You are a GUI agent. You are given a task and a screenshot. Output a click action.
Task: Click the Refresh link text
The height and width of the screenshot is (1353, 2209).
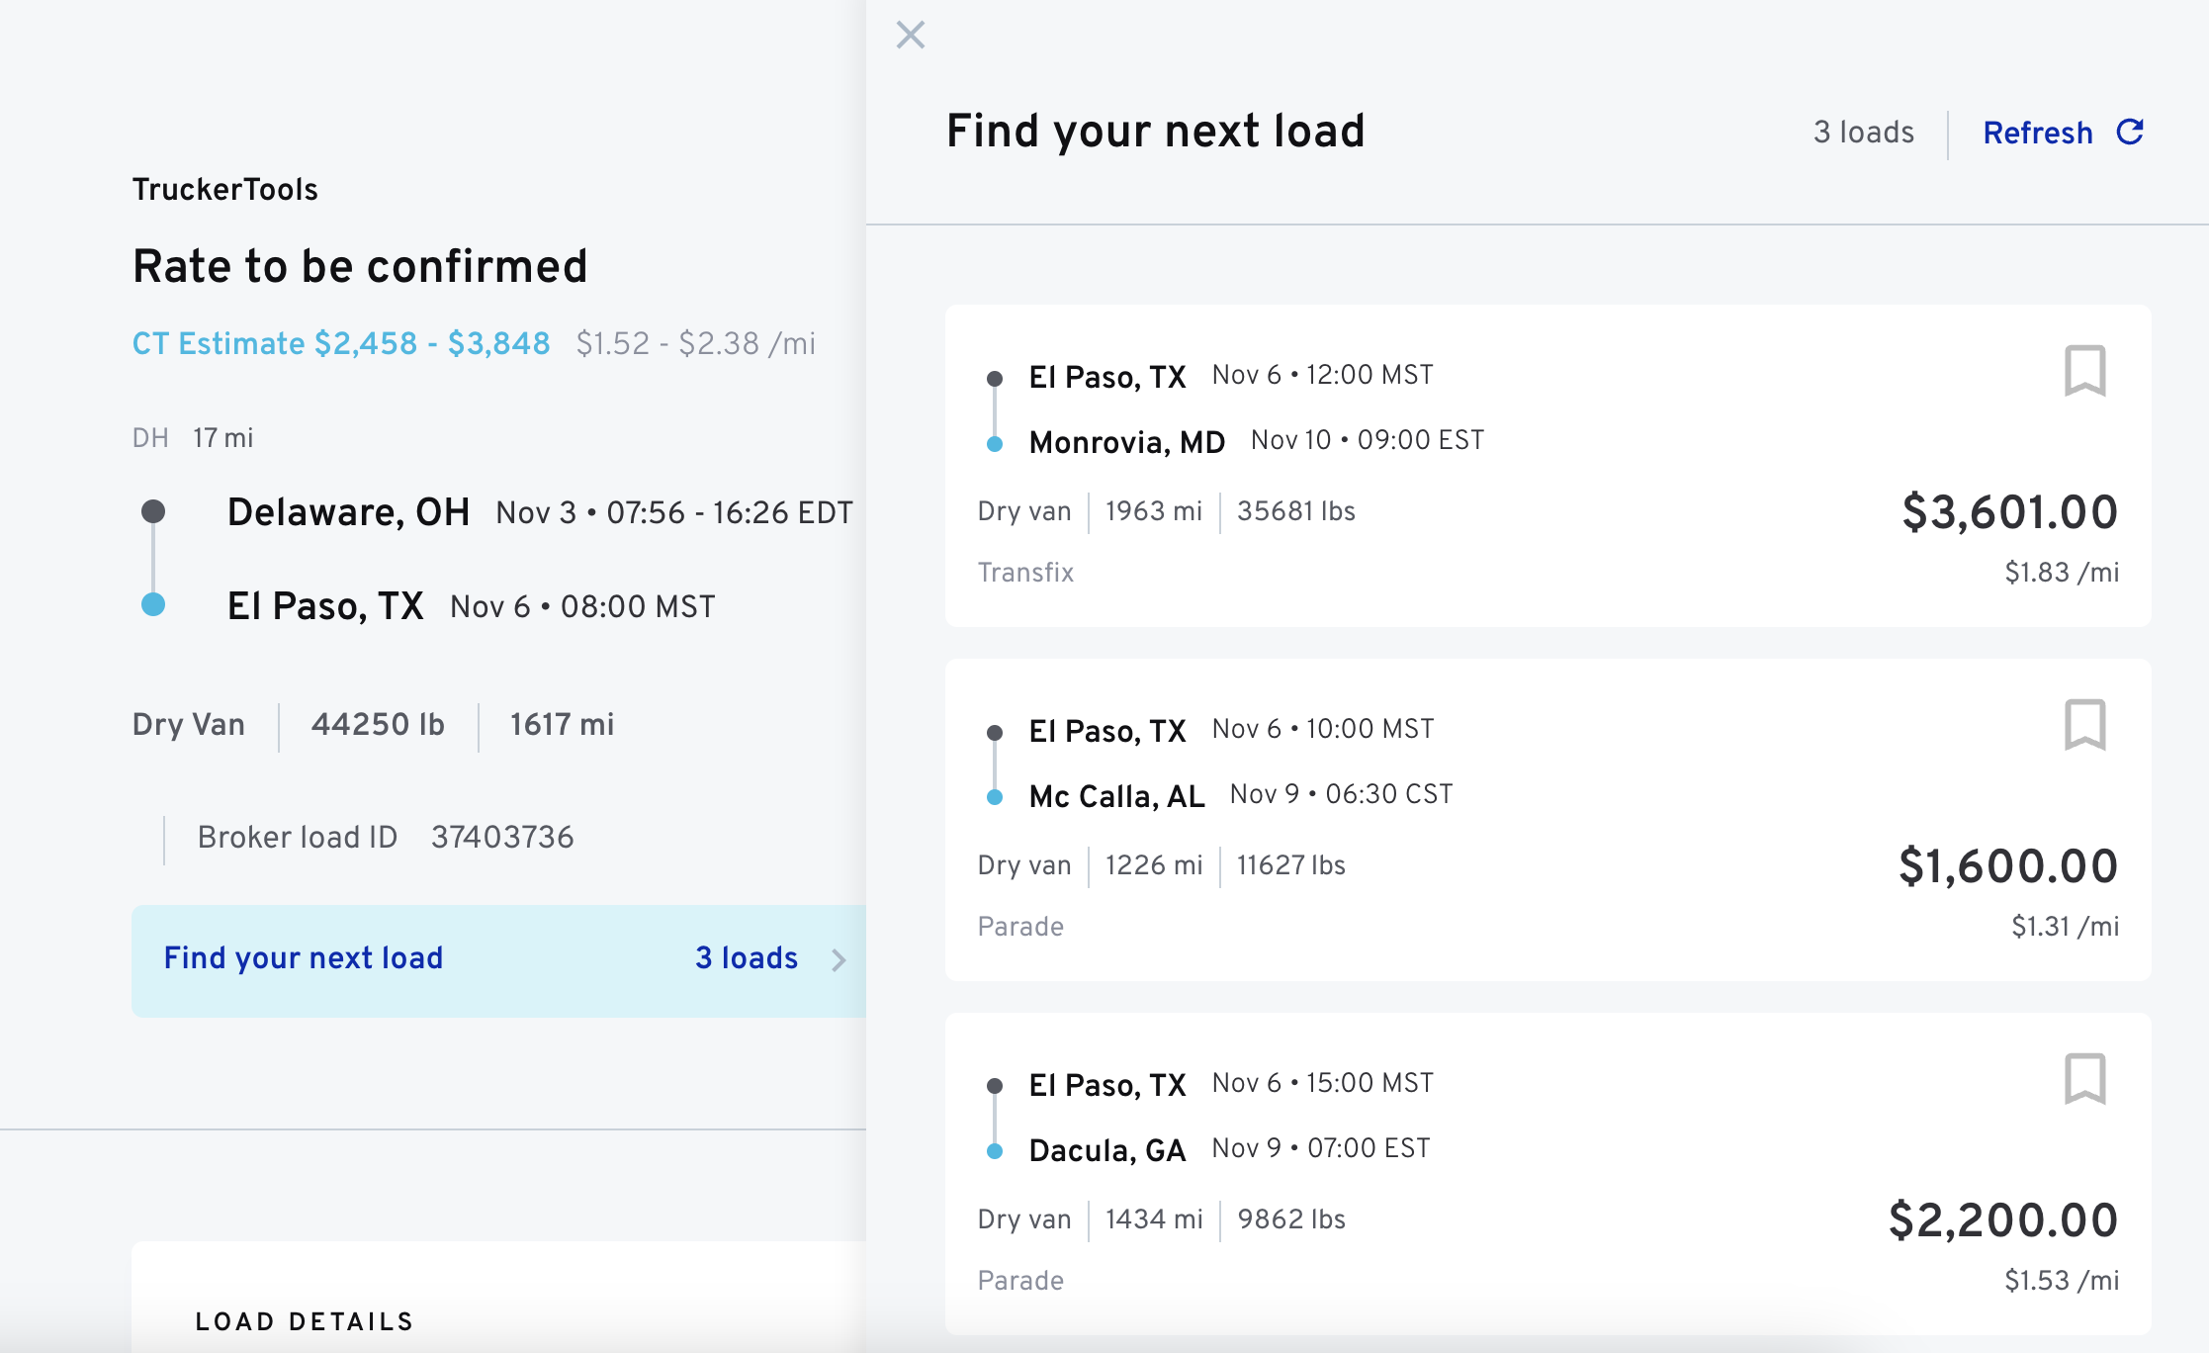[2037, 133]
